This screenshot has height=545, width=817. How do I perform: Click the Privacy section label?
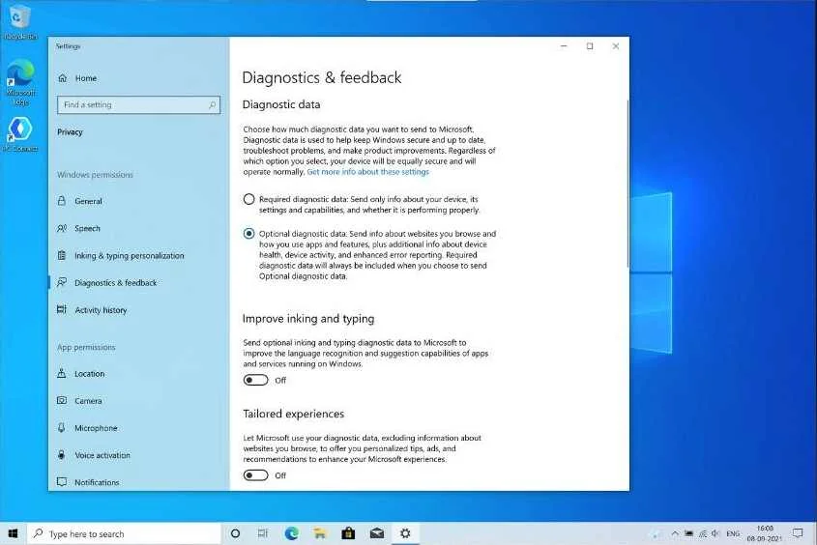click(x=70, y=132)
